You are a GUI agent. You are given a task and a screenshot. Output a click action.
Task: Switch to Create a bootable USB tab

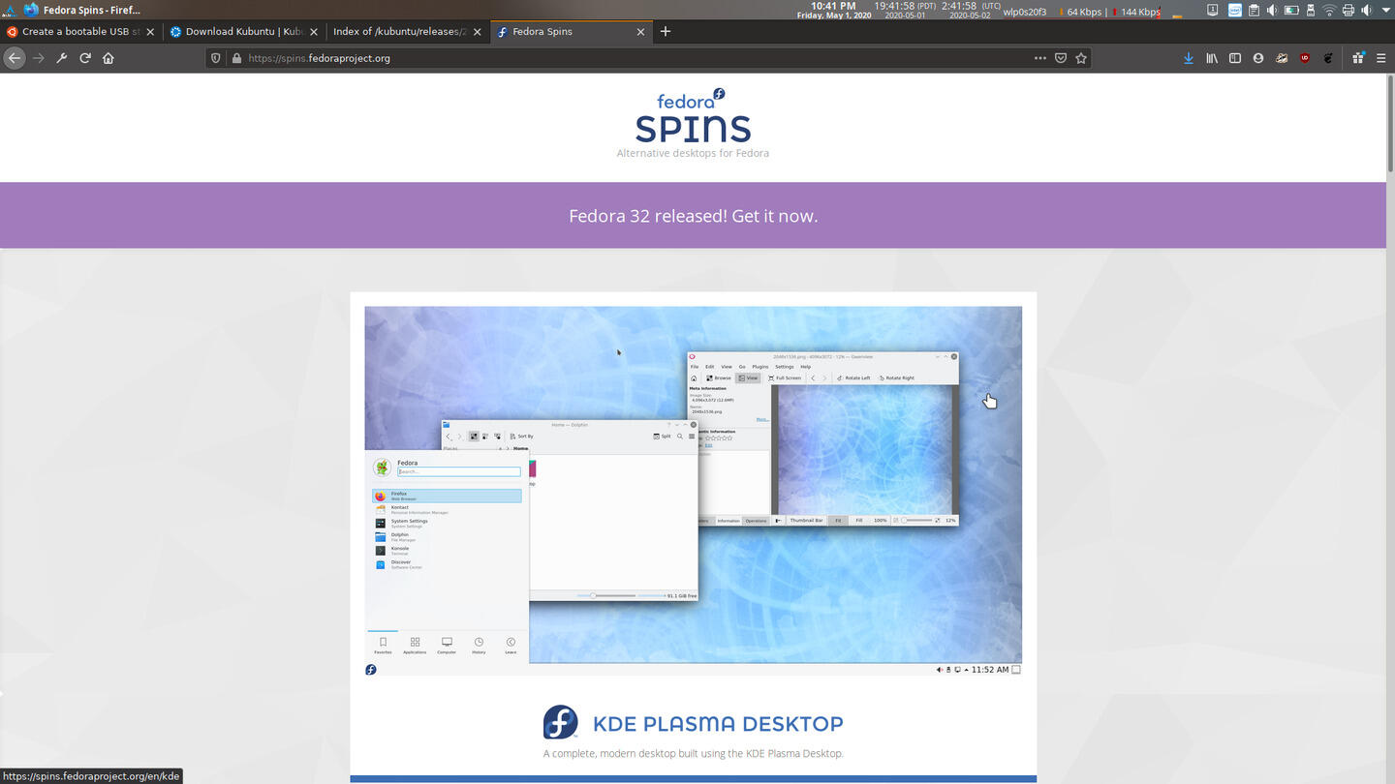81,31
